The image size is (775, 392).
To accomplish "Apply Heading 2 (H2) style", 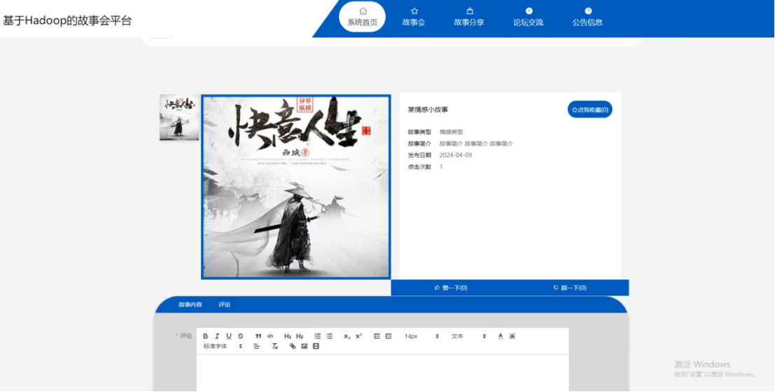I will point(300,336).
